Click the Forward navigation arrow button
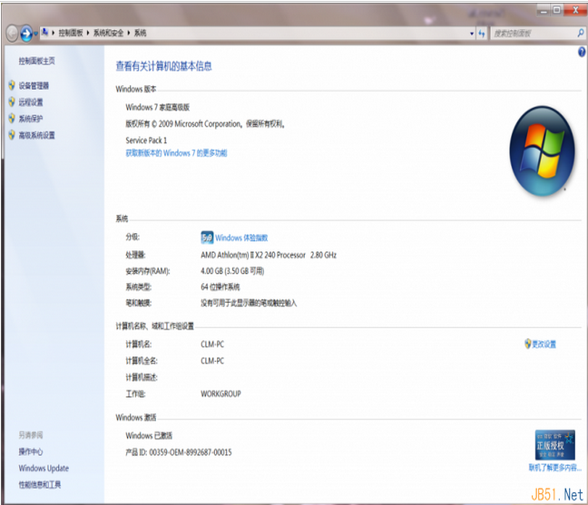The image size is (588, 505). [x=26, y=33]
